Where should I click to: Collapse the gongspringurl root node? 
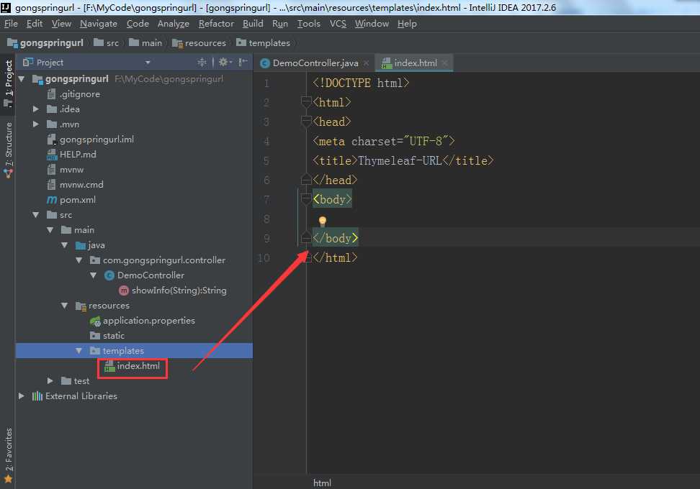[22, 79]
